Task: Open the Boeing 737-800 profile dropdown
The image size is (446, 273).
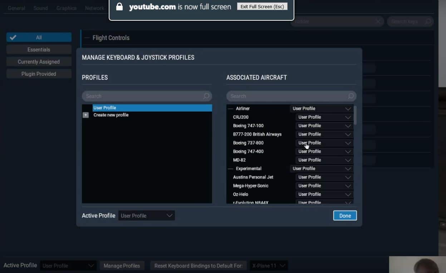Action: (324, 143)
